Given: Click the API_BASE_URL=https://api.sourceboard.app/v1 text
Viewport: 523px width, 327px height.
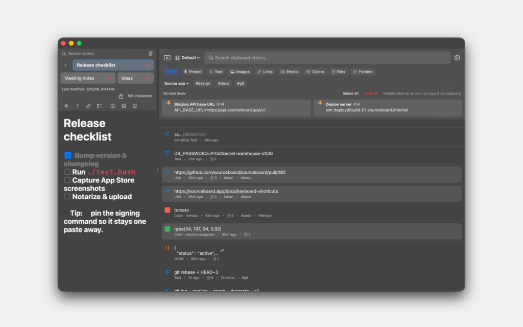Looking at the screenshot, I should pos(220,110).
